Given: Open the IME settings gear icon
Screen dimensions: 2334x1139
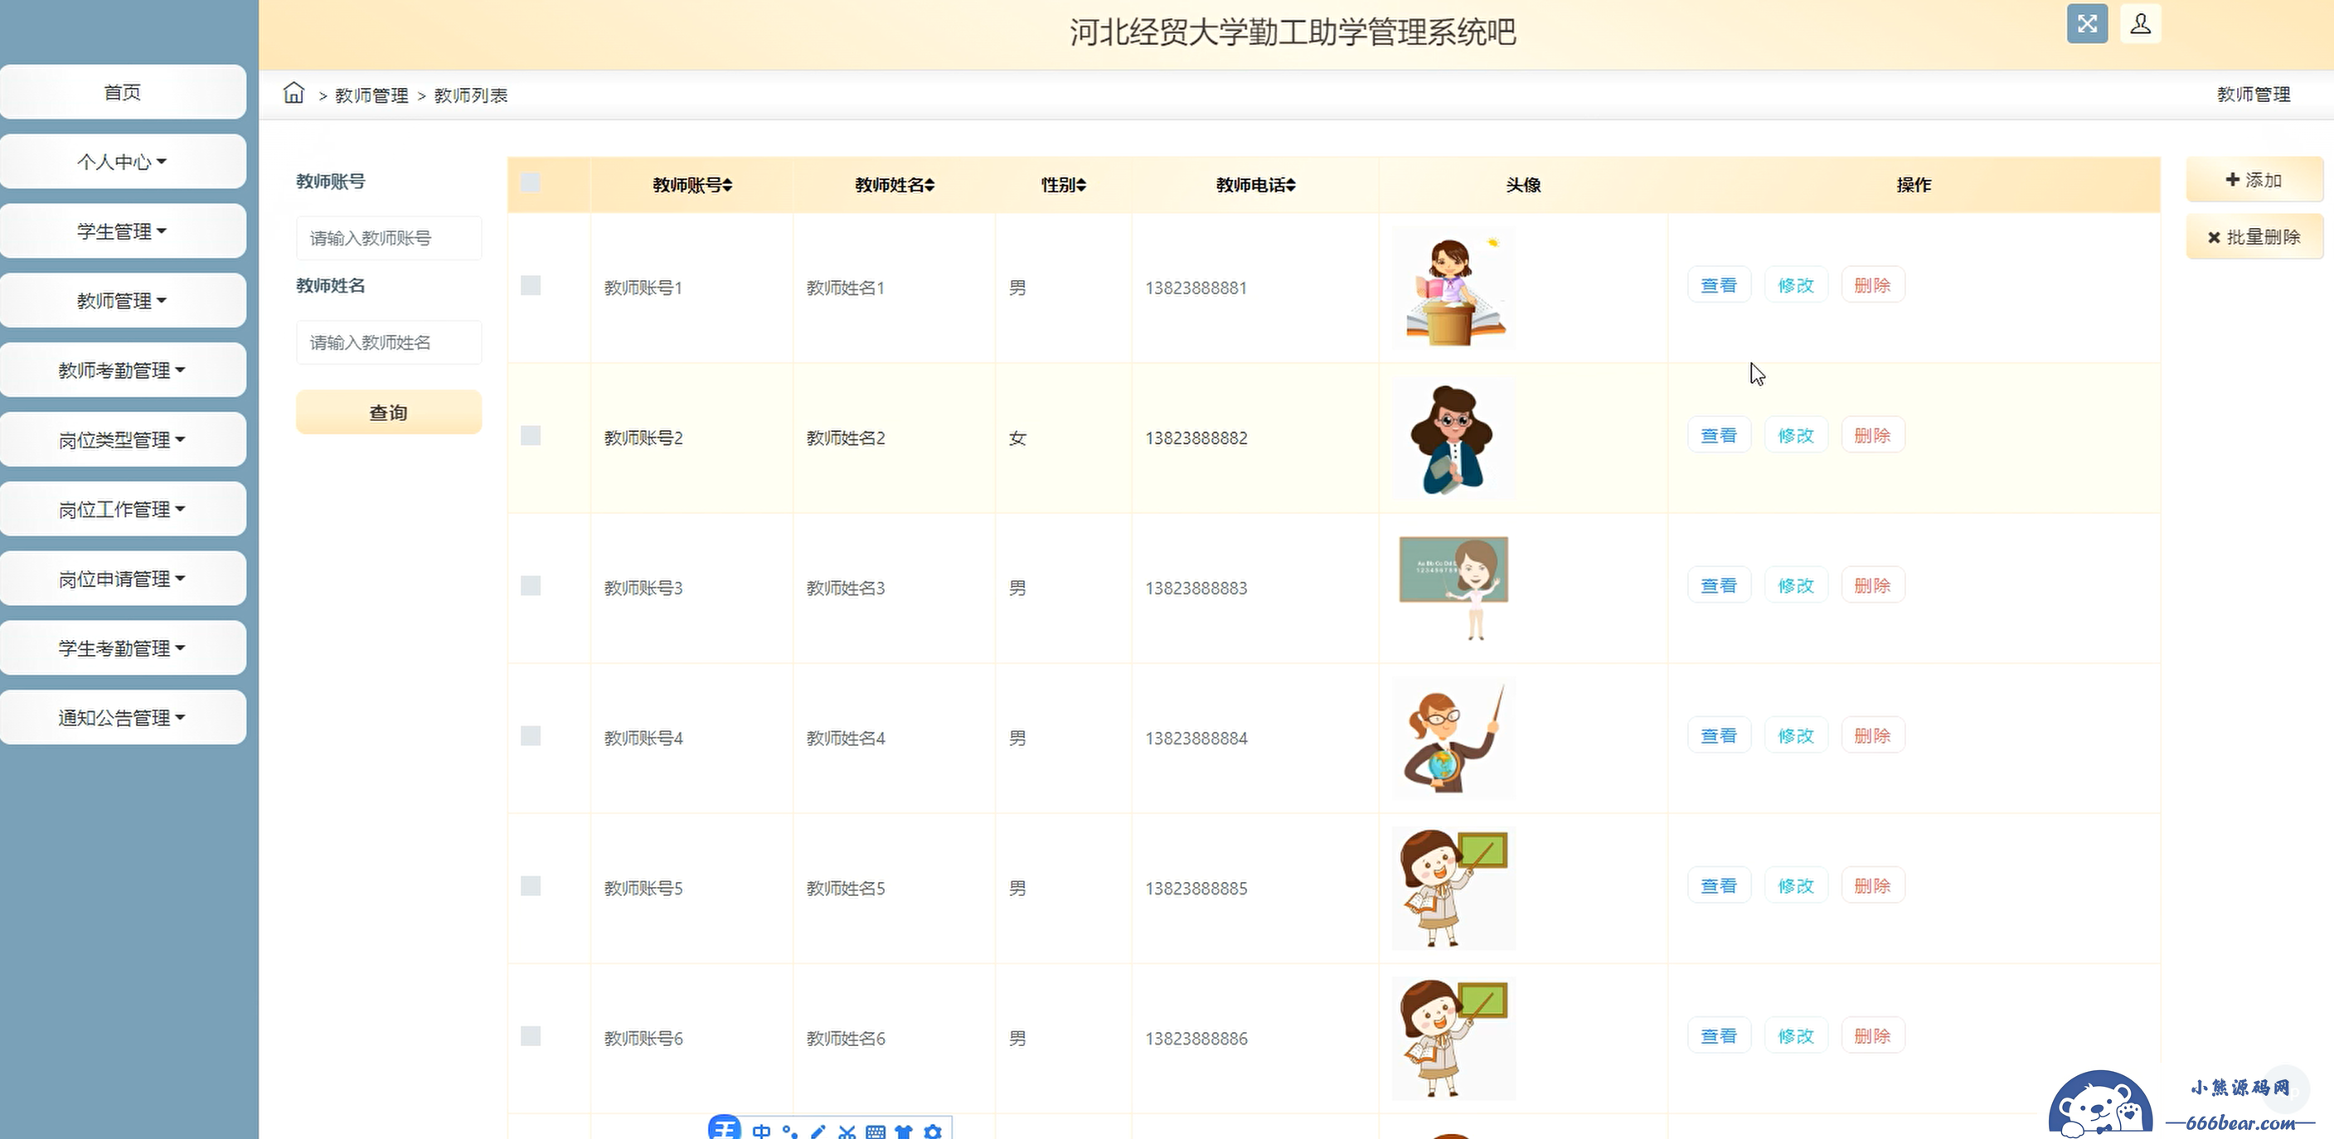Looking at the screenshot, I should click(x=932, y=1130).
